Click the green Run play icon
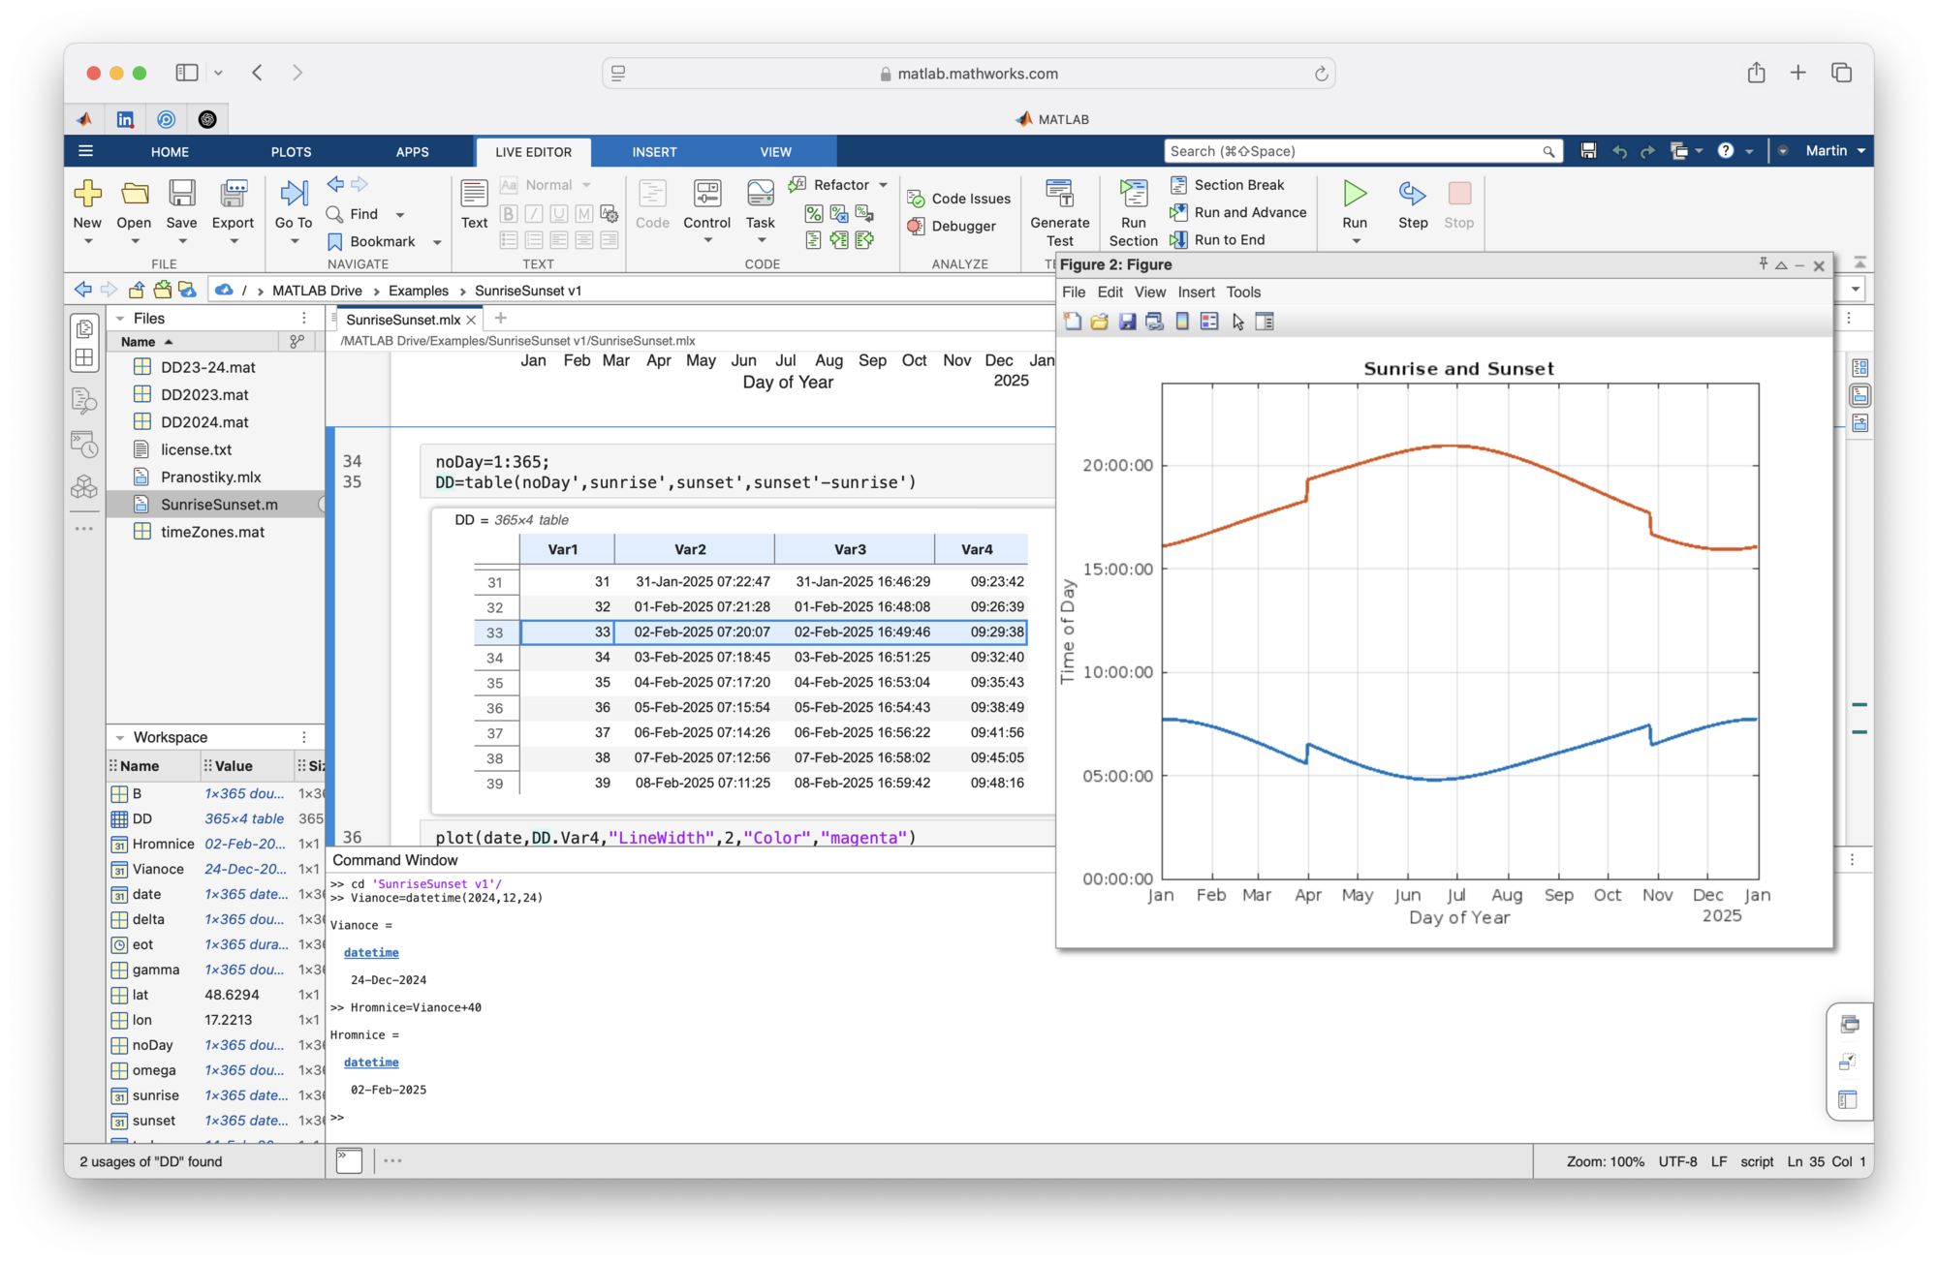Image resolution: width=1938 pixels, height=1263 pixels. tap(1355, 194)
